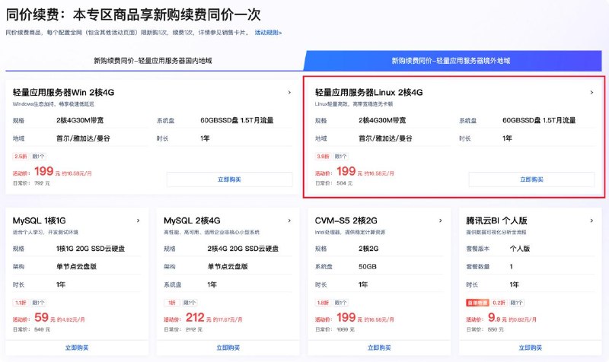Select the MySQL 1核1G title
This screenshot has width=609, height=362.
(40, 221)
